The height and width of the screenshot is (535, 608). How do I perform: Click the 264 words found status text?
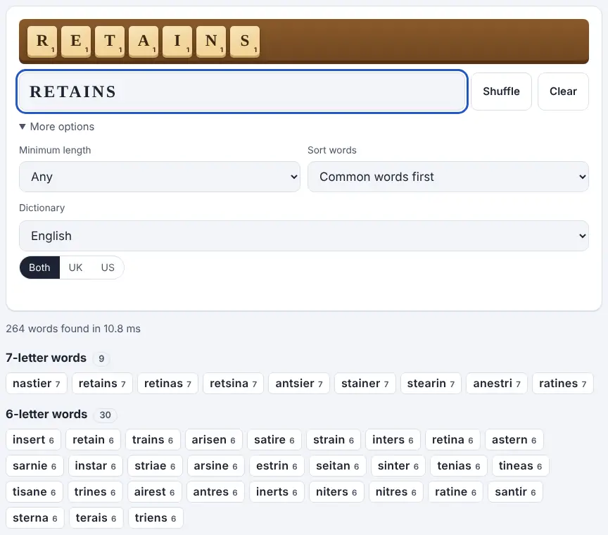pyautogui.click(x=73, y=329)
